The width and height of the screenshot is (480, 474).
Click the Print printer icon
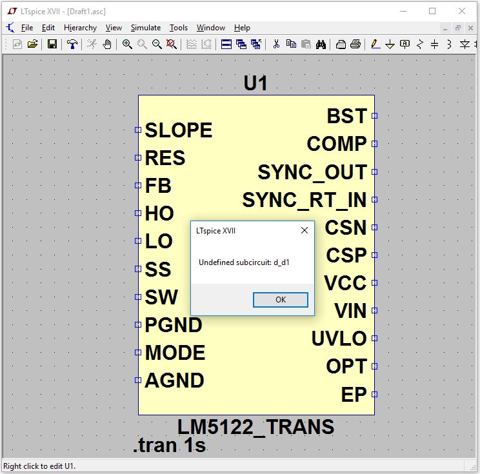coord(355,44)
